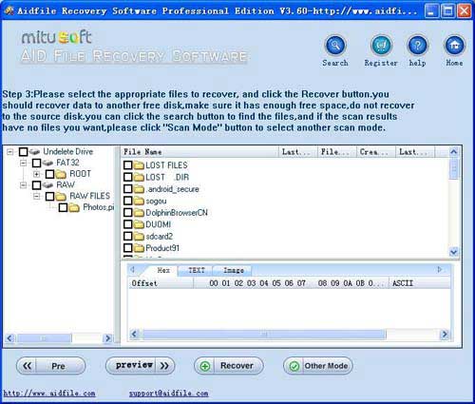Click the Product91 folder icon
Image resolution: width=475 pixels, height=404 pixels.
[139, 248]
